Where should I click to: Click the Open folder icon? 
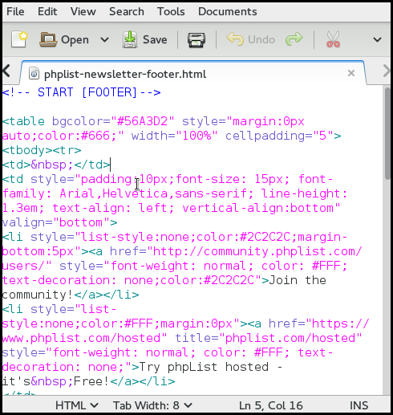pyautogui.click(x=48, y=39)
